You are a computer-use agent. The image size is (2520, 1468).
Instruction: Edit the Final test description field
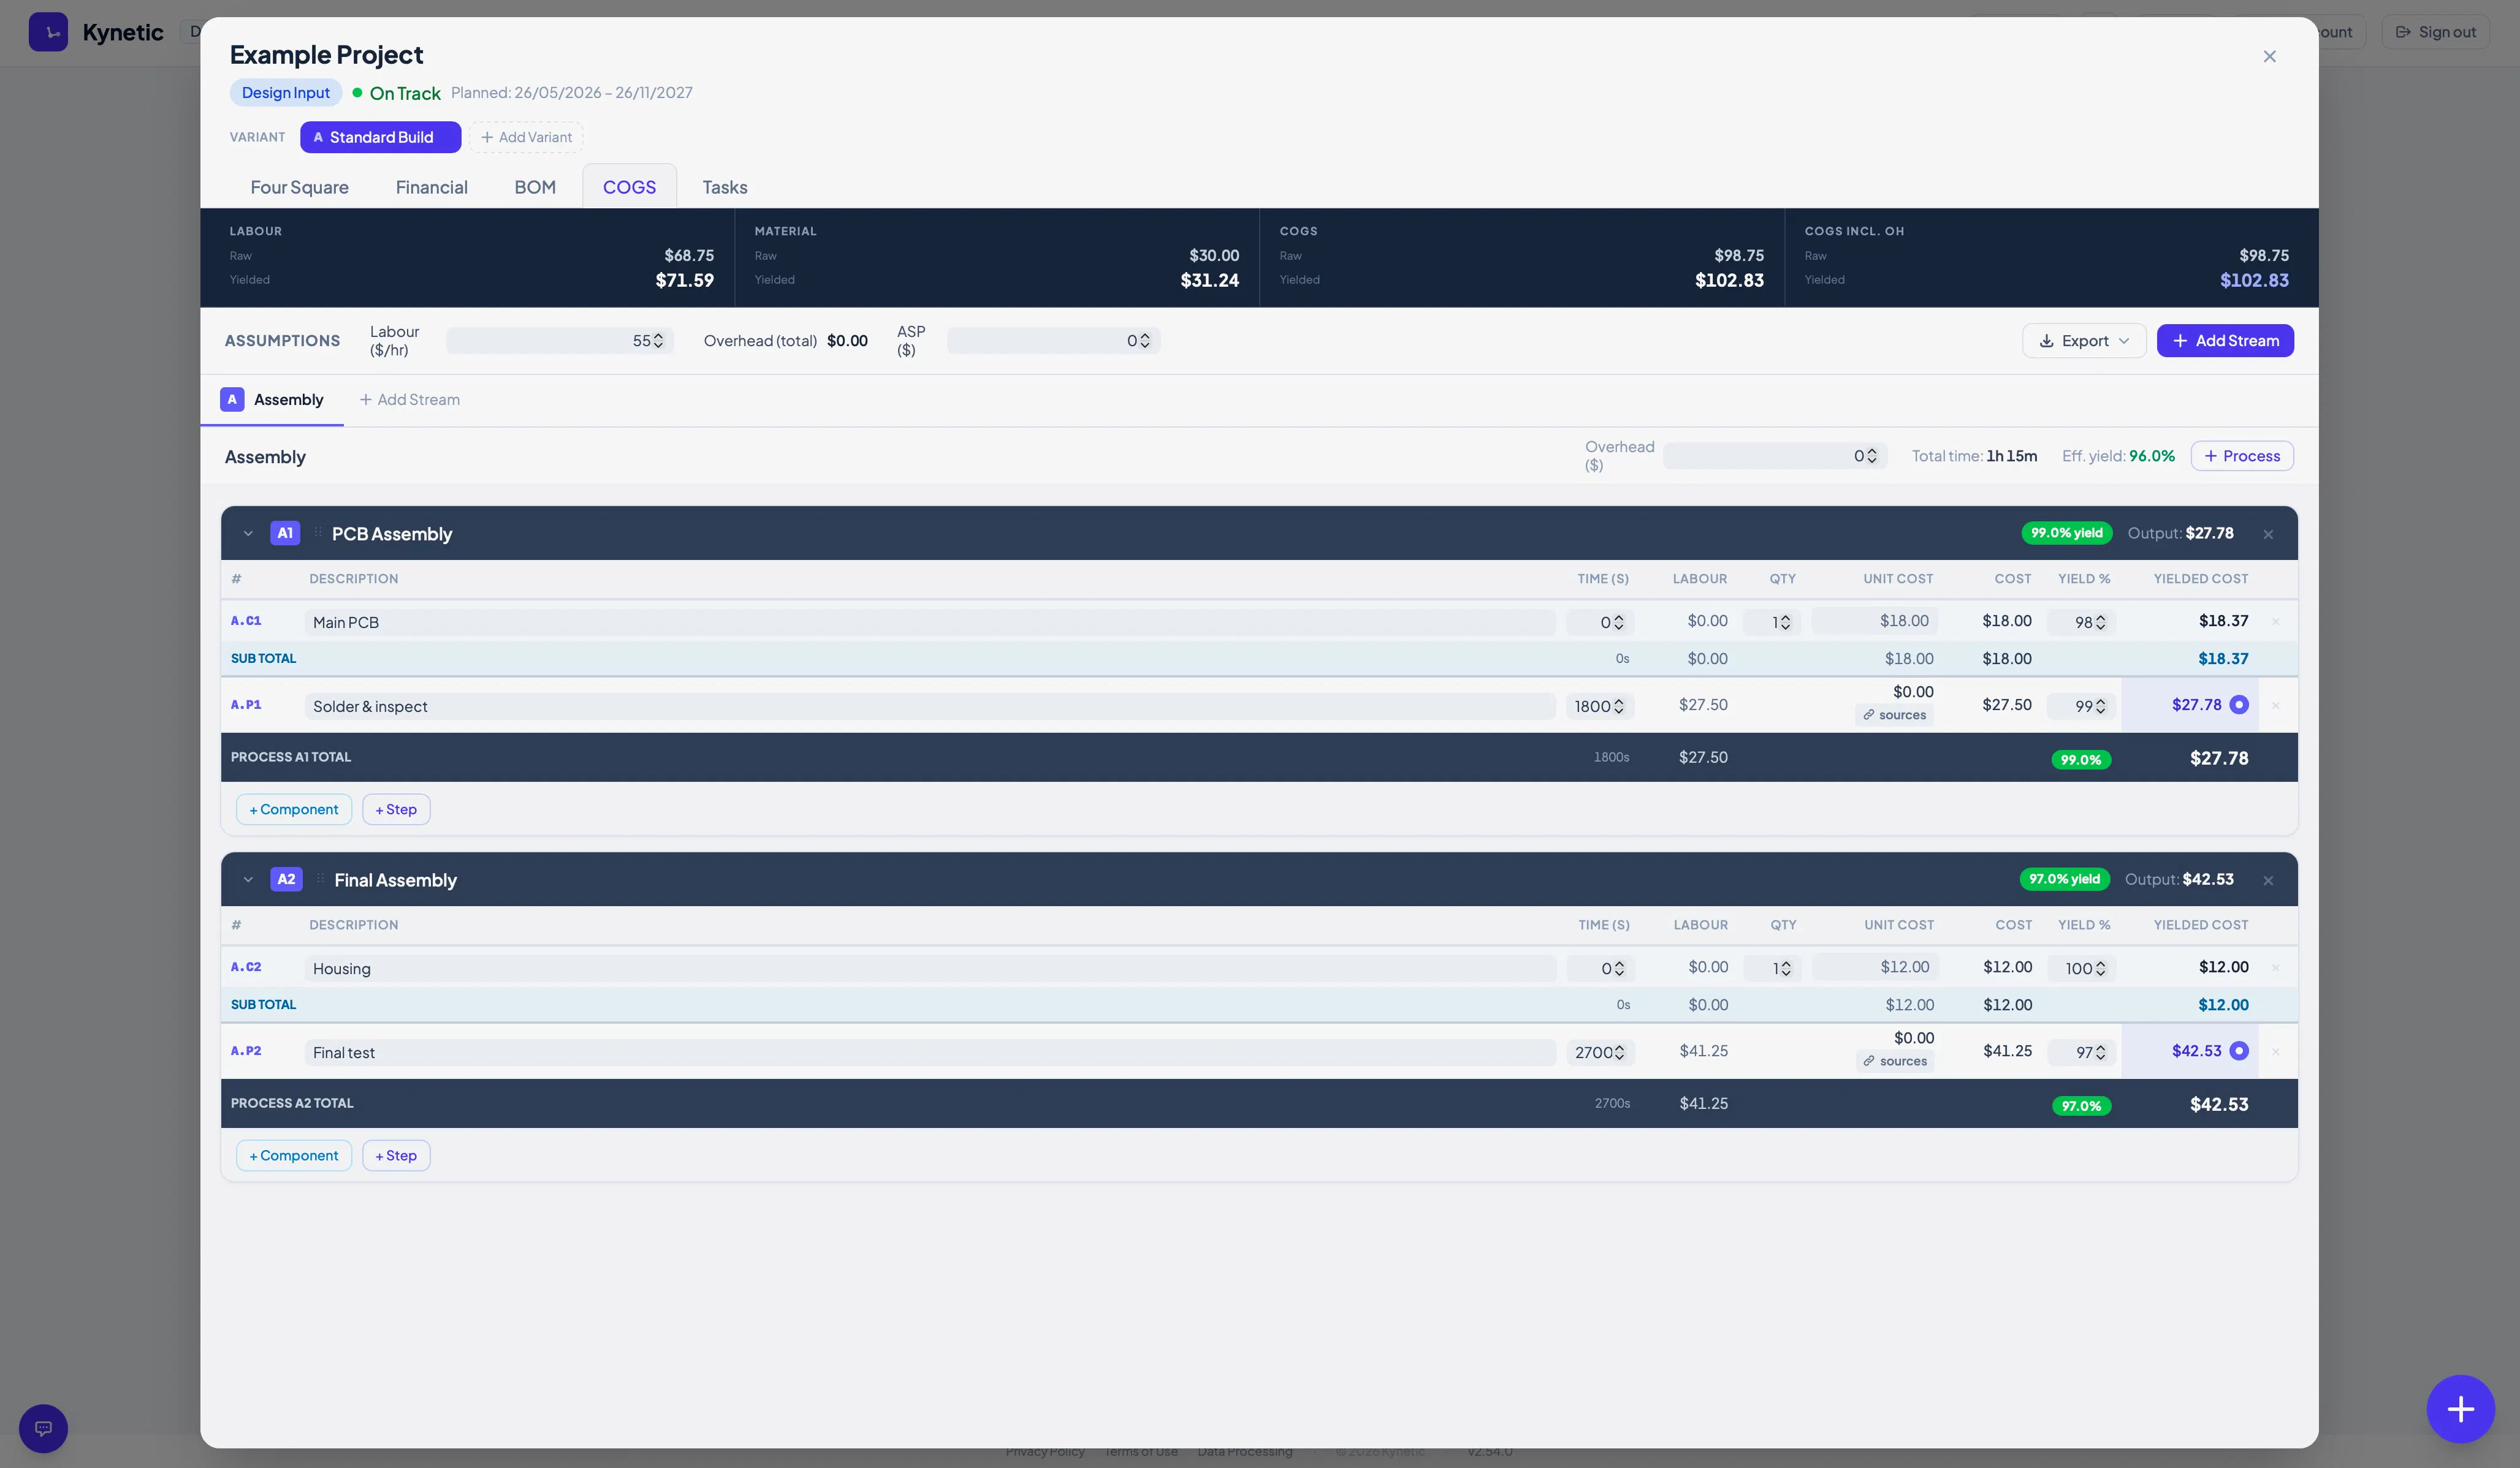930,1052
